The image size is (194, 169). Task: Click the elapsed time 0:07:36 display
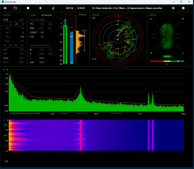click(70, 8)
